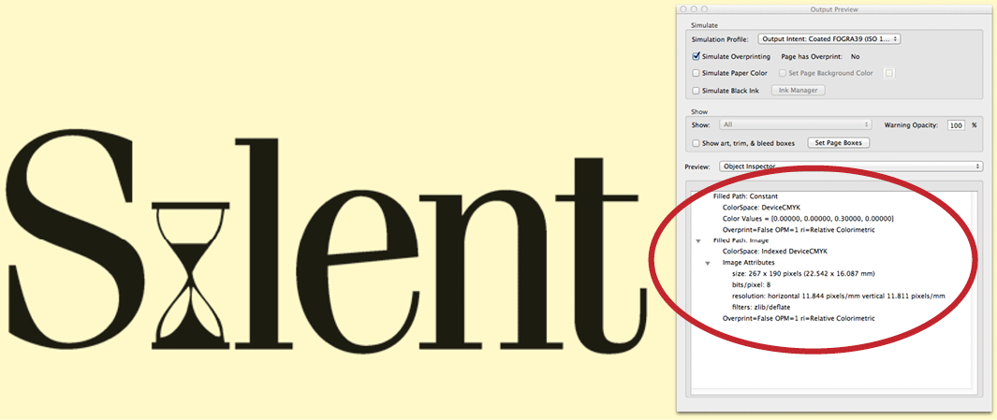Select ColorSpace: Indexed DeviceCMYK row
The width and height of the screenshot is (997, 420).
point(776,251)
